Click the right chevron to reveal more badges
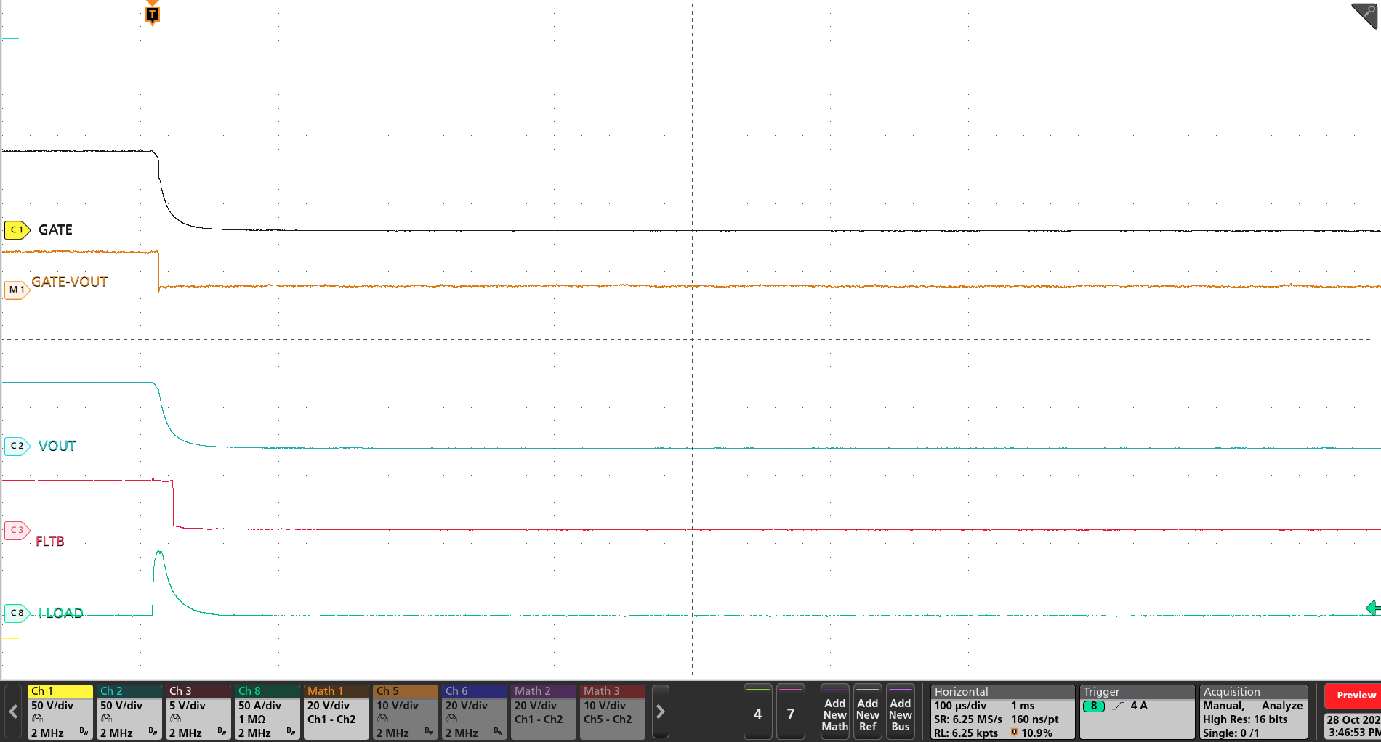This screenshot has width=1381, height=742. pyautogui.click(x=660, y=712)
